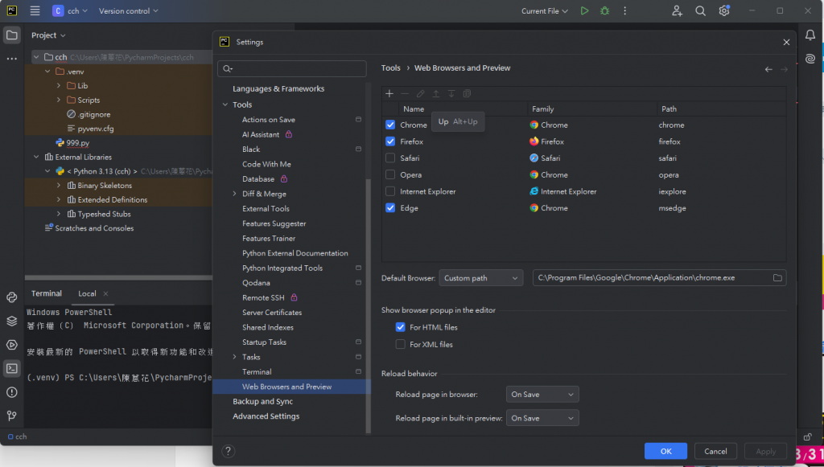Click the Tools breadcrumb link
The image size is (824, 467).
coord(390,68)
